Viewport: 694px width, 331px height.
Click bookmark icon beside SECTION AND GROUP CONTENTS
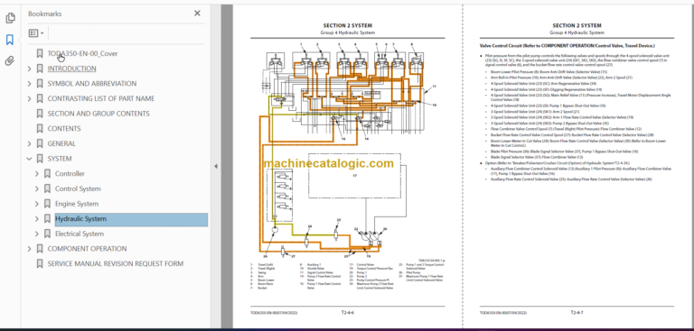pyautogui.click(x=40, y=114)
